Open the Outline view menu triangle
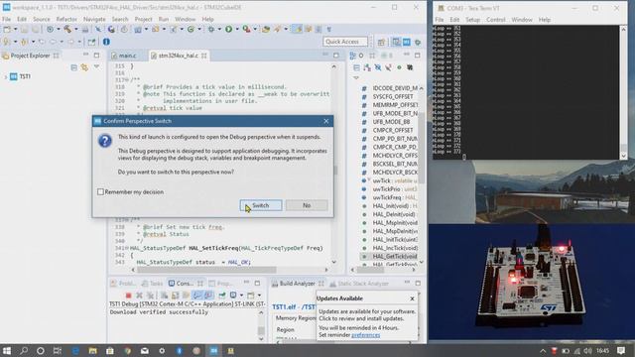635x357 pixels. click(x=356, y=77)
